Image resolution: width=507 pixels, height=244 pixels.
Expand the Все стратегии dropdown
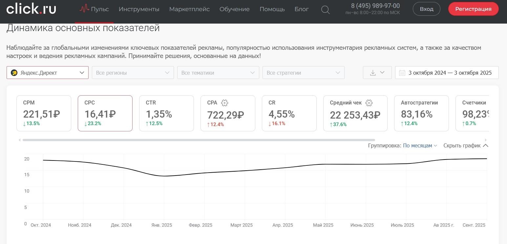303,72
